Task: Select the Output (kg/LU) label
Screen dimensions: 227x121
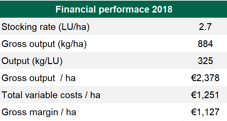Action: 32,61
